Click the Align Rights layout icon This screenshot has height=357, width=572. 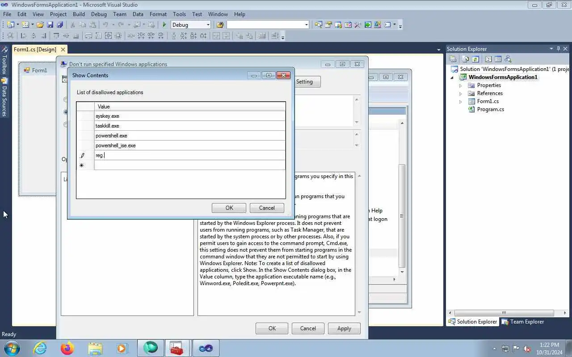44,36
